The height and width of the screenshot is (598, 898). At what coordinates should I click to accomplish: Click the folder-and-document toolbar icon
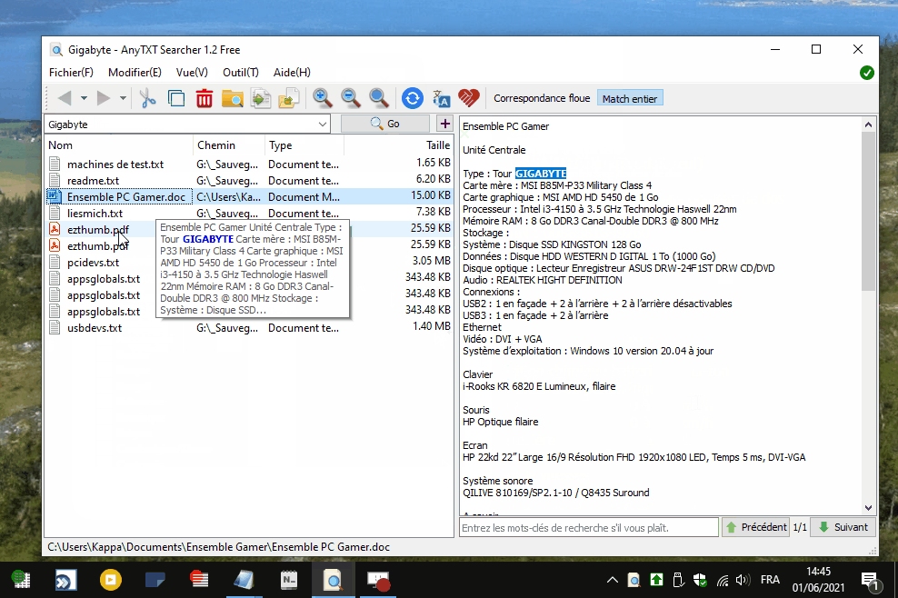tap(289, 98)
